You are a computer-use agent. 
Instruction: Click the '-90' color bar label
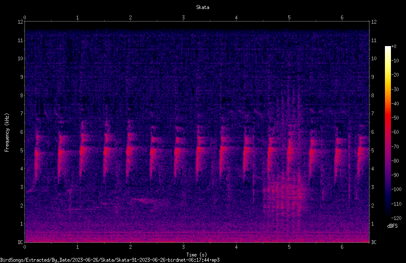[395, 175]
